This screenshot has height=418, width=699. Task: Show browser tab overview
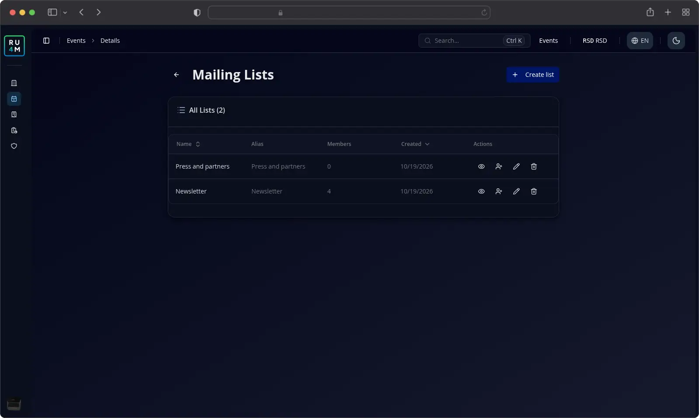point(686,12)
